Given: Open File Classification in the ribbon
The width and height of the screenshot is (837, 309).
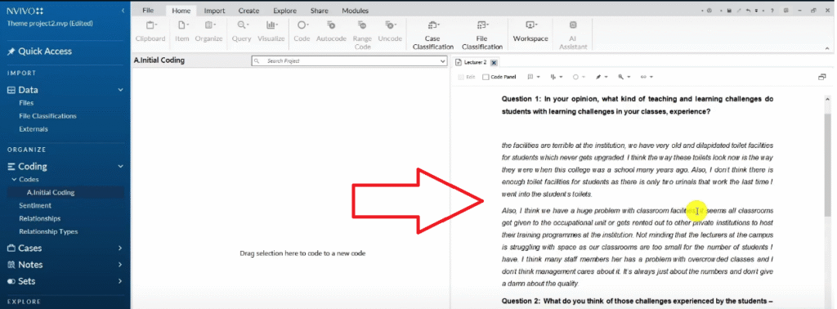Looking at the screenshot, I should tap(482, 34).
